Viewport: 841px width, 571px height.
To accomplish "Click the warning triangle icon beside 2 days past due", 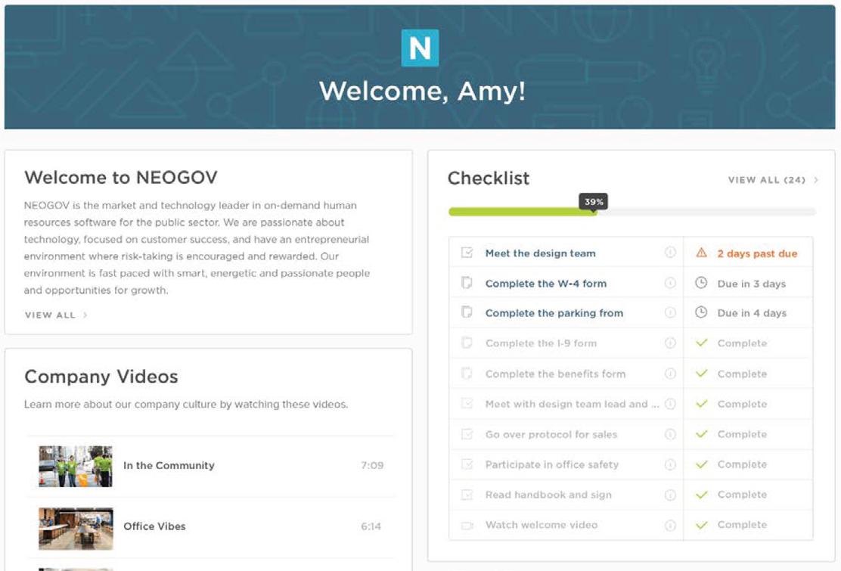I will click(x=701, y=253).
